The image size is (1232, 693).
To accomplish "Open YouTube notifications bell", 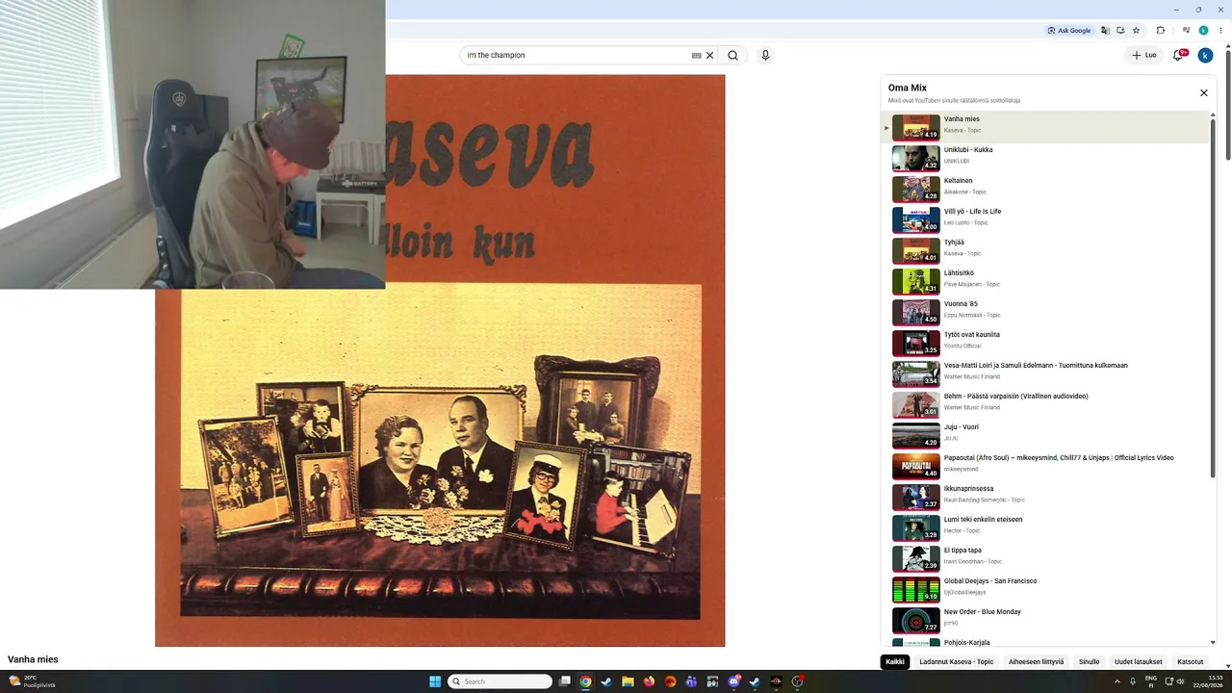I will click(1178, 55).
